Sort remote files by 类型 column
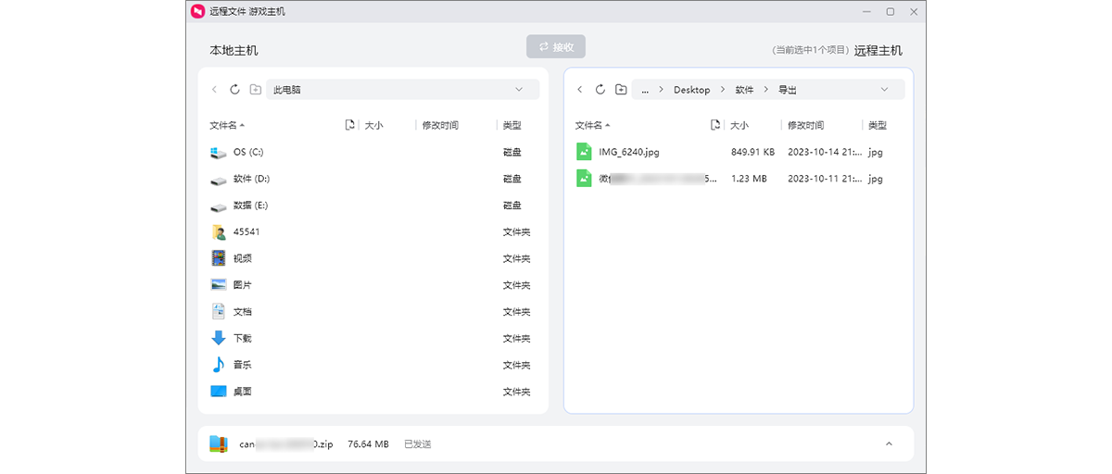Screen dimensions: 1112x474 [878, 125]
